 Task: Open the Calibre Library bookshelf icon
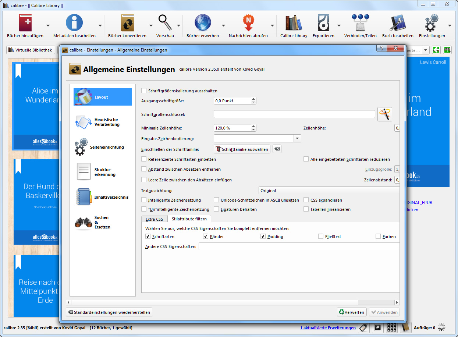click(294, 23)
